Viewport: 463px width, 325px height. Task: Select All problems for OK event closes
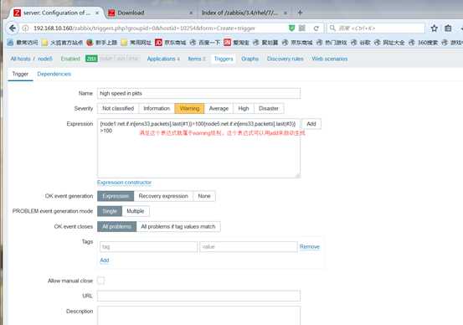pos(117,226)
